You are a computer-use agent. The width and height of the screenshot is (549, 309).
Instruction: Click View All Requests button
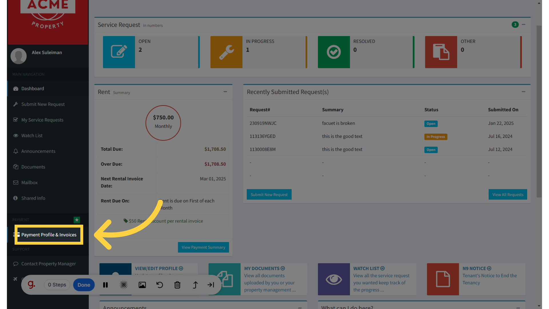pyautogui.click(x=508, y=195)
